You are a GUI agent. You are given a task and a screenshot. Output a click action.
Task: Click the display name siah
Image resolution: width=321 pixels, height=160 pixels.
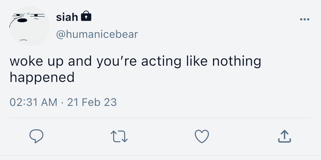click(x=67, y=17)
